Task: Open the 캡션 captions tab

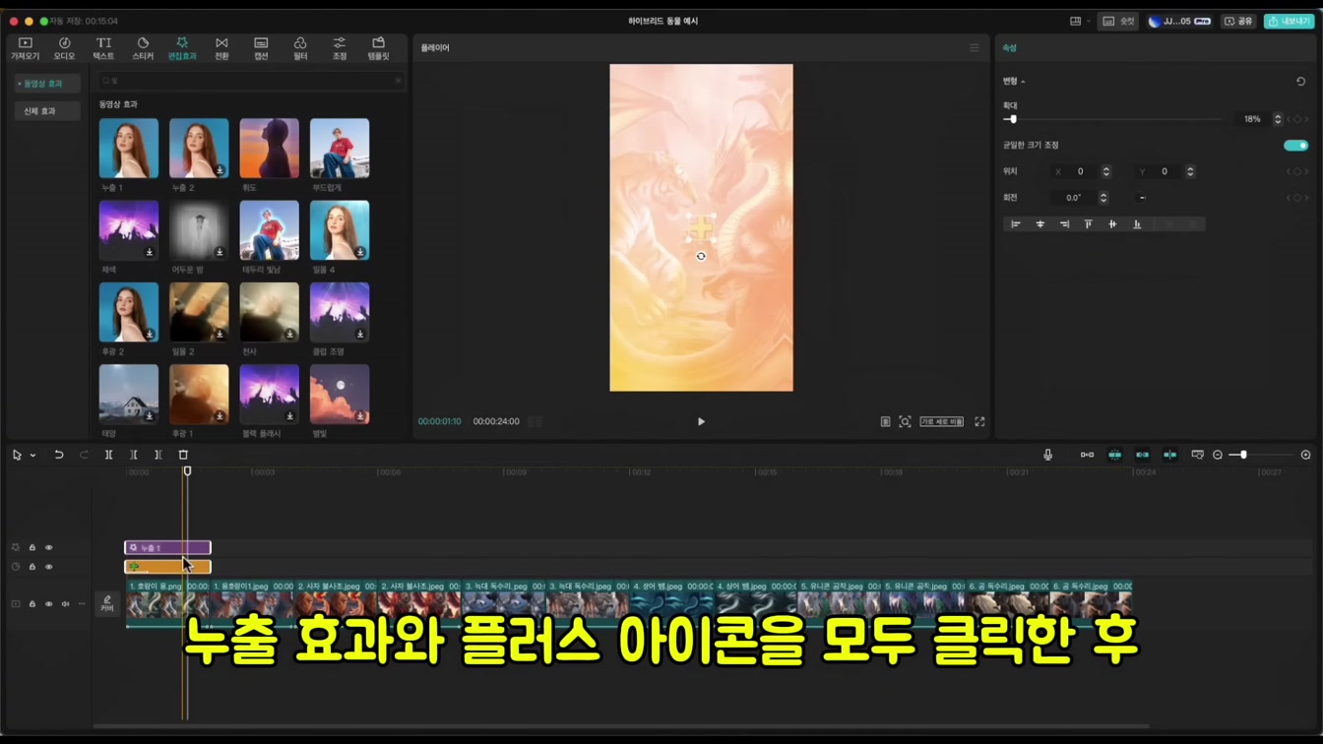Action: [x=261, y=48]
